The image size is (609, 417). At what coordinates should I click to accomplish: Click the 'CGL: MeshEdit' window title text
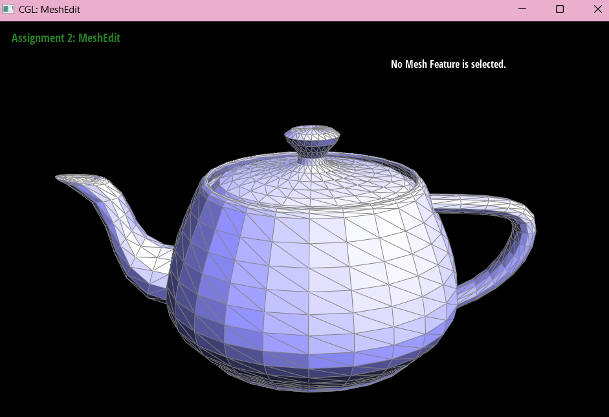(x=49, y=9)
